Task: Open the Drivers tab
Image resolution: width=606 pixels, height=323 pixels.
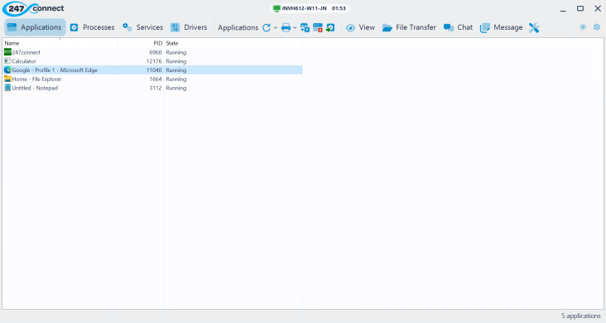Action: (x=189, y=27)
